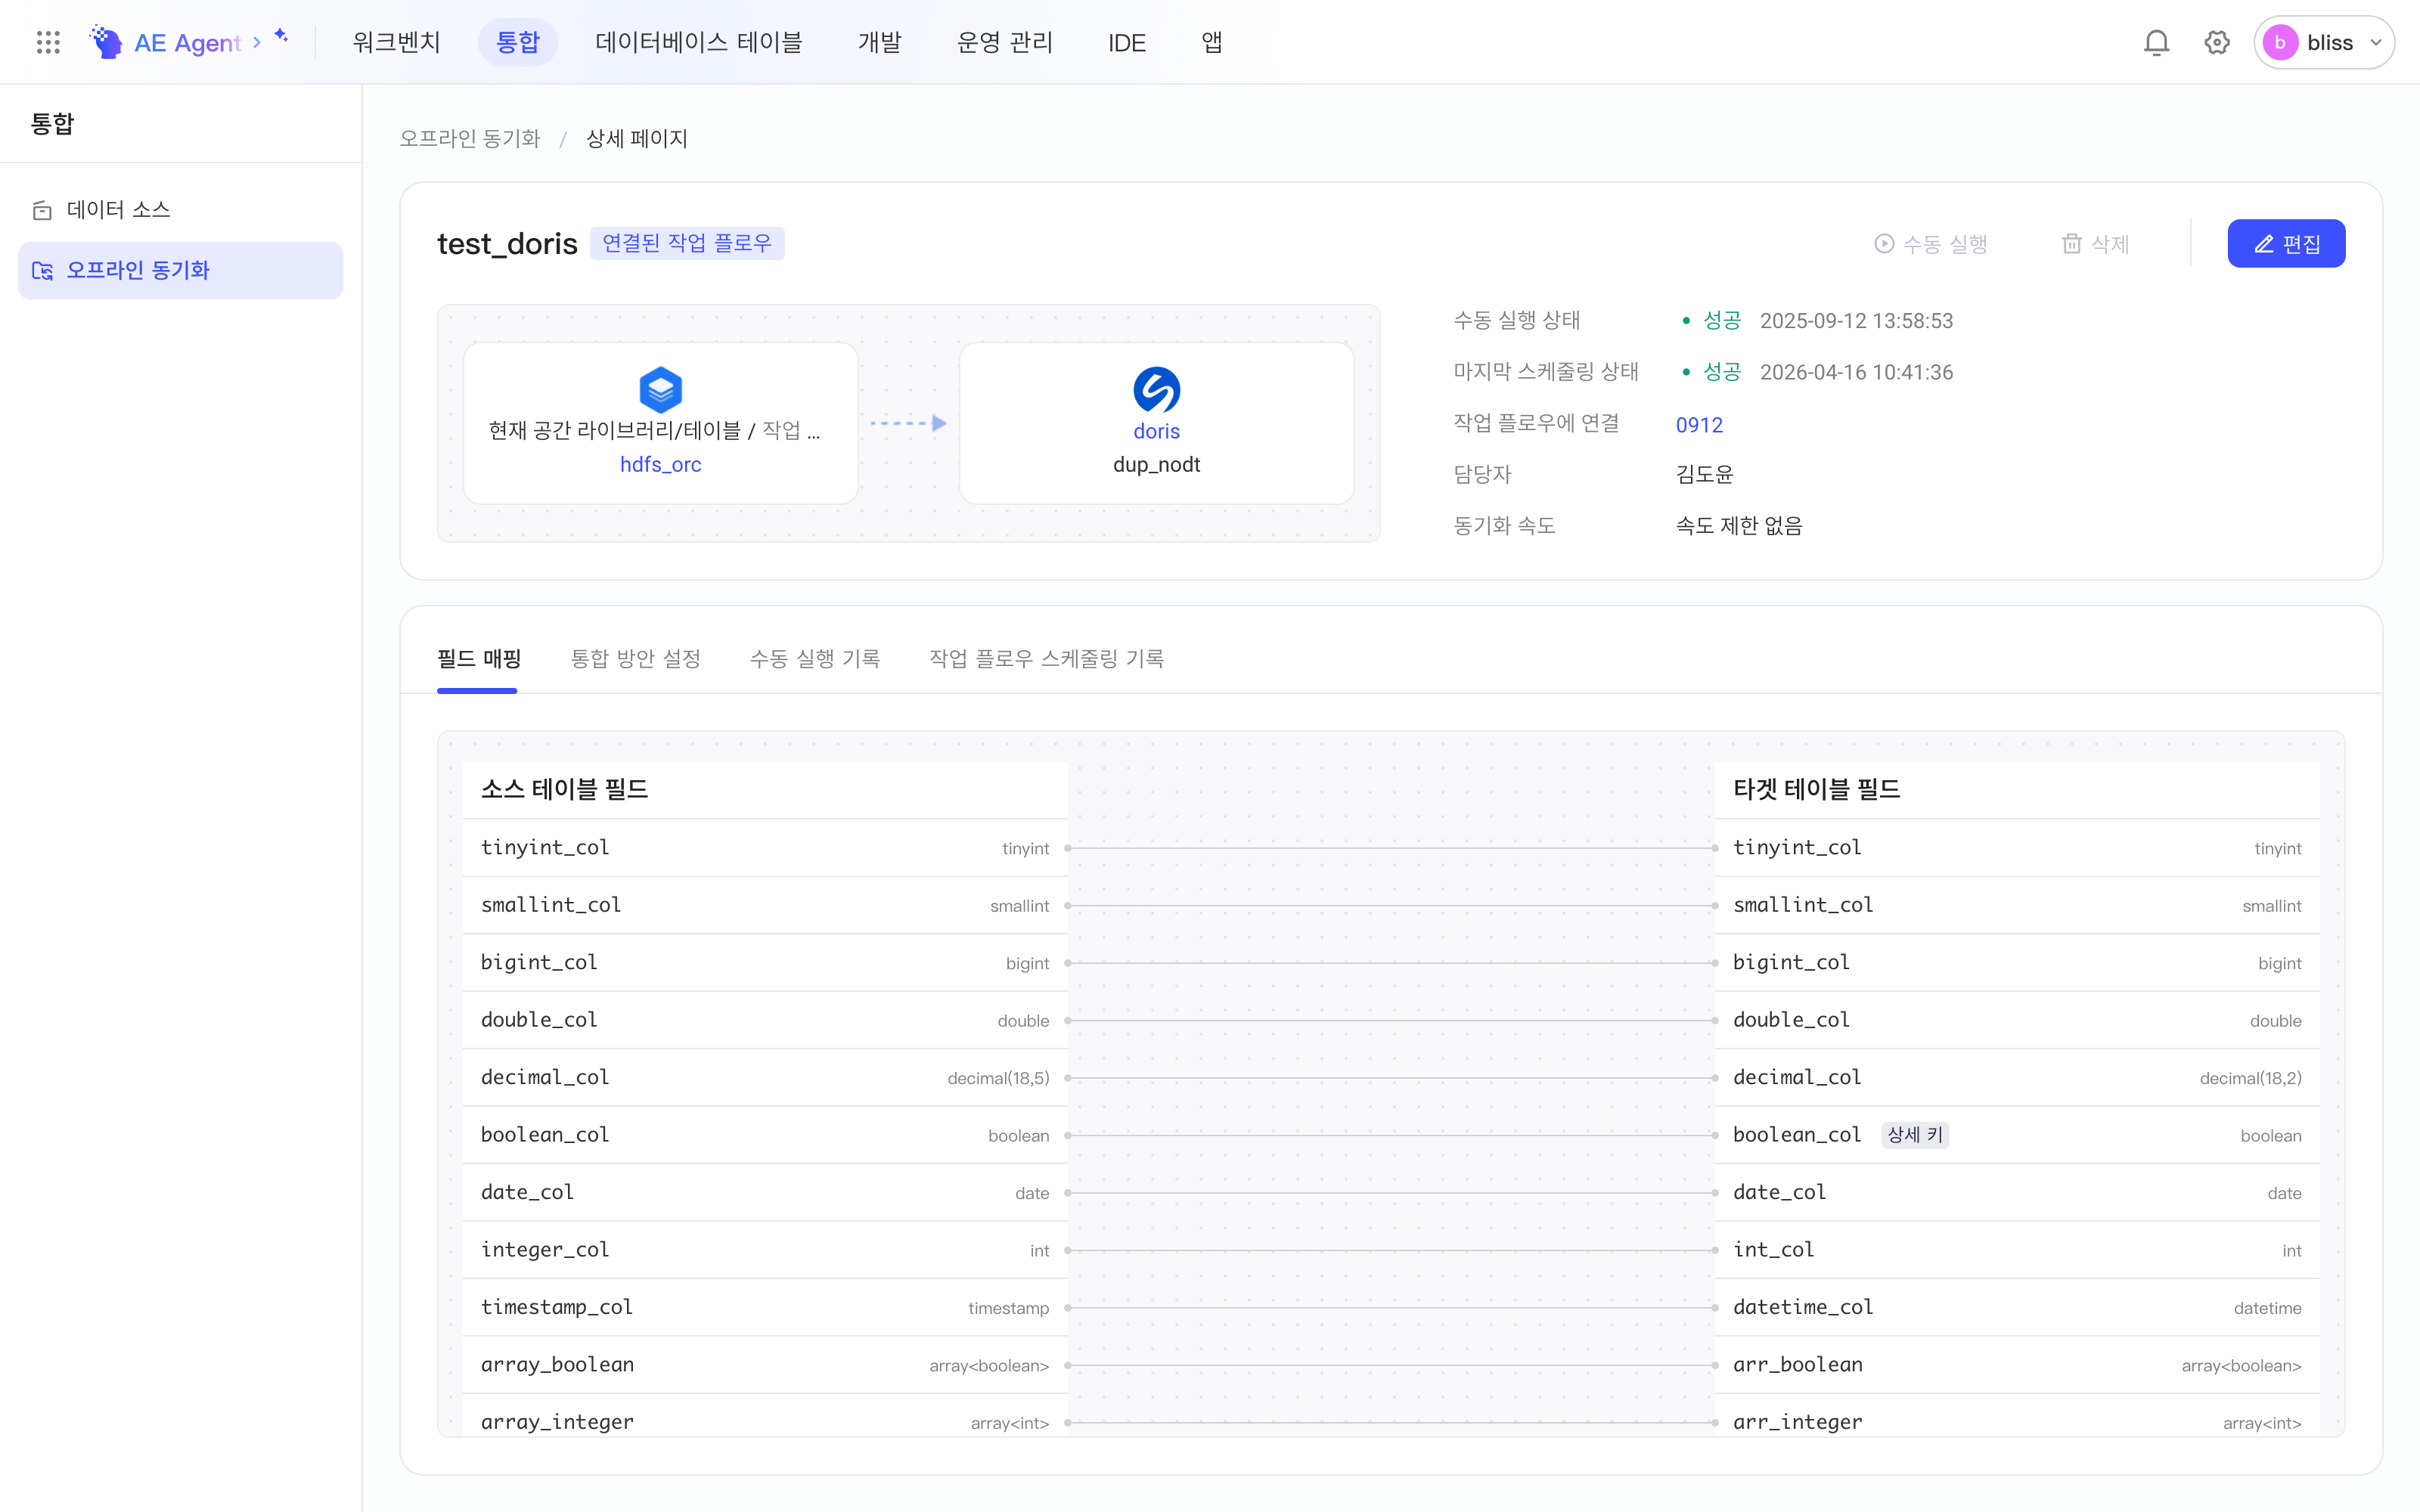Click the sparkle icon next to AE Agent
2420x1512 pixels.
(281, 36)
